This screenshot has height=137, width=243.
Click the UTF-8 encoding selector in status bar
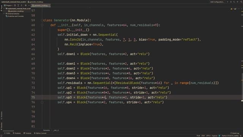tap(208, 135)
